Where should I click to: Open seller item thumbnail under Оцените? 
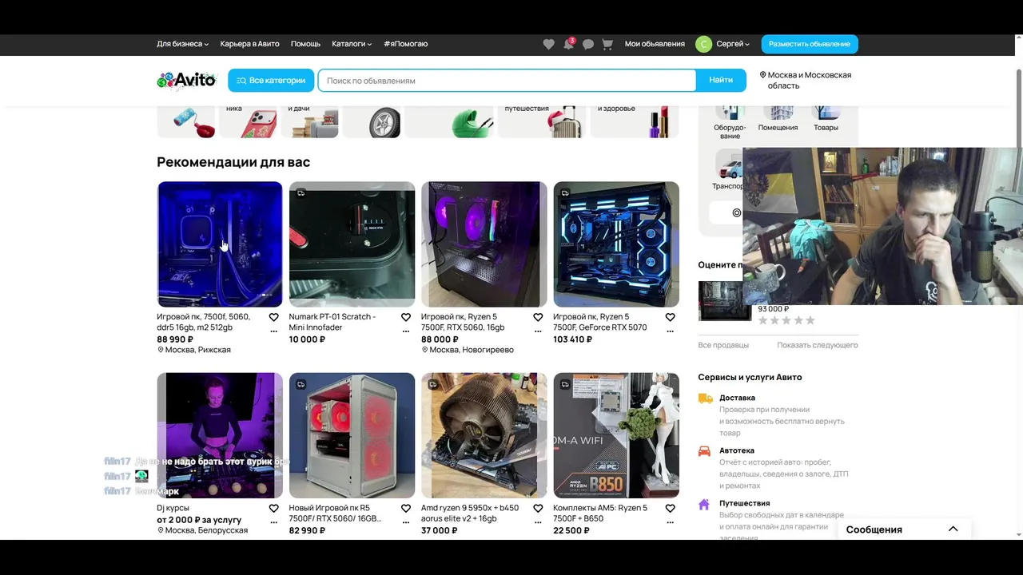pyautogui.click(x=724, y=301)
